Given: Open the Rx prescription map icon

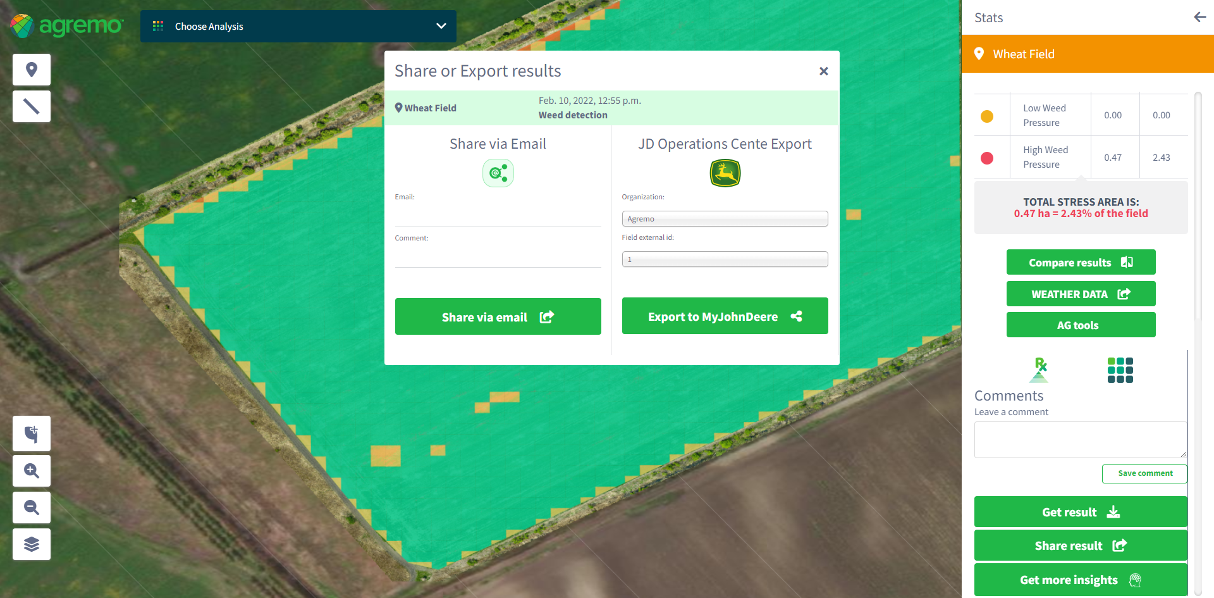Looking at the screenshot, I should [x=1039, y=370].
